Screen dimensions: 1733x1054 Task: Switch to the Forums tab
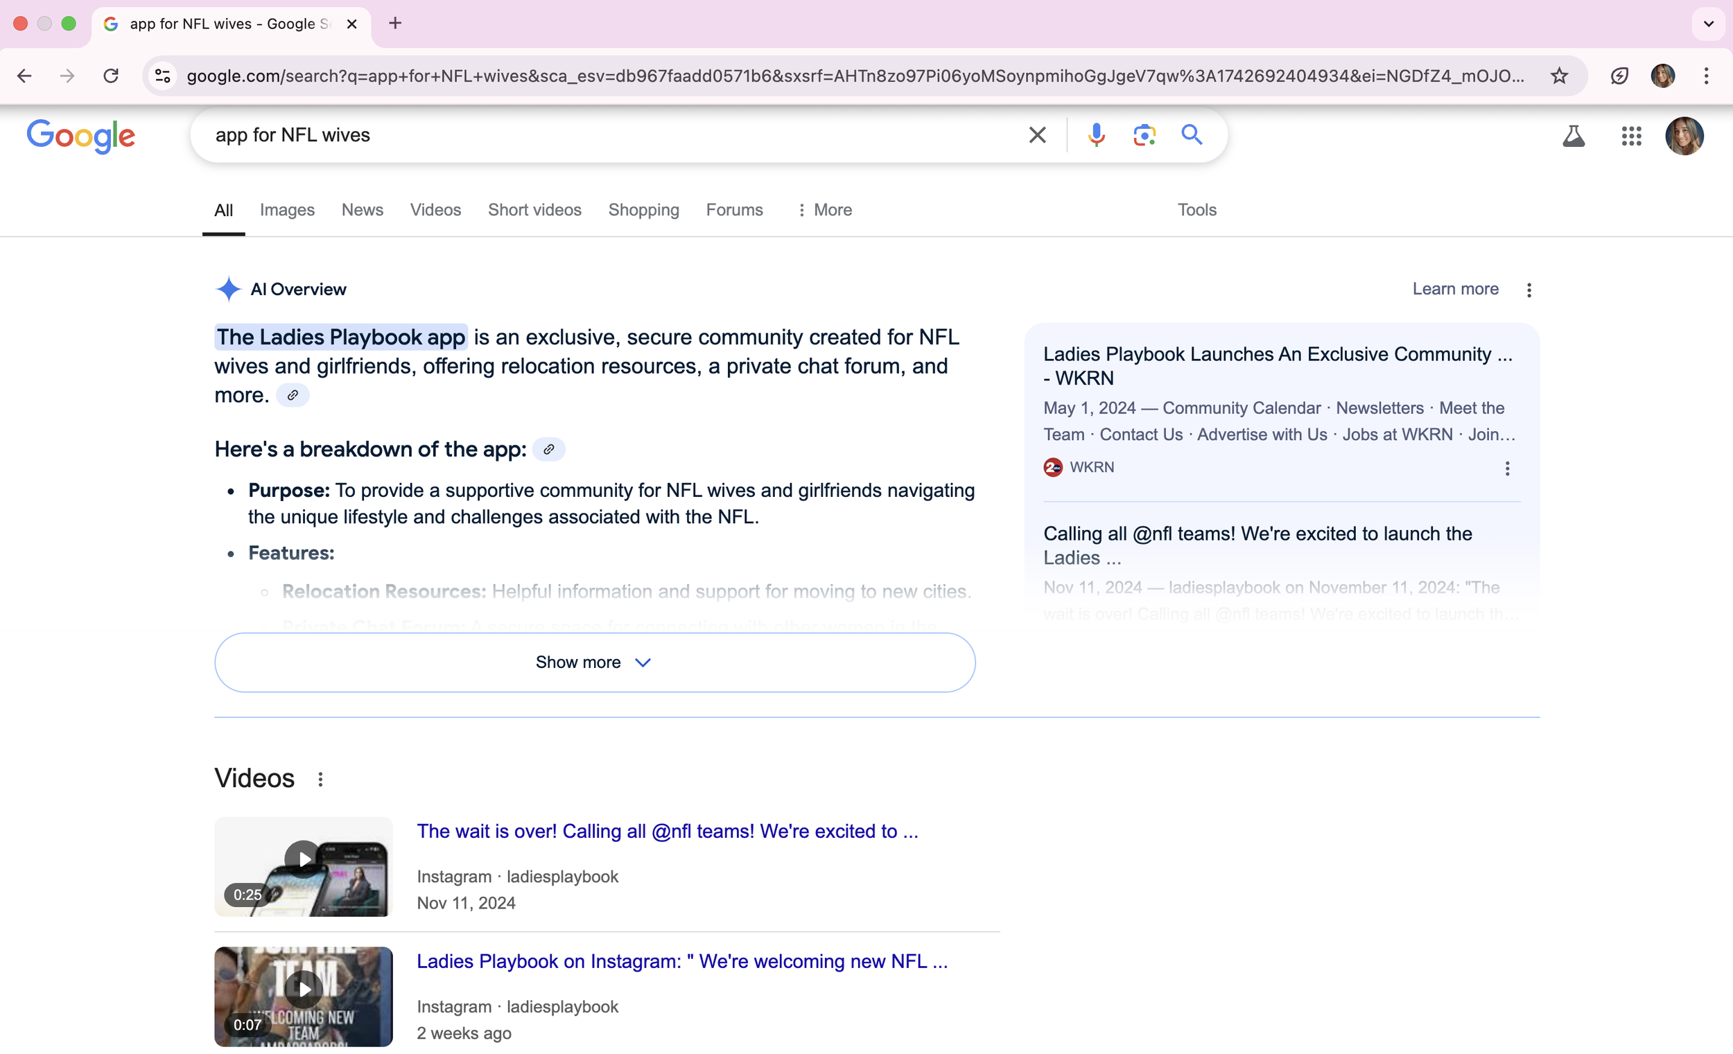(x=733, y=209)
